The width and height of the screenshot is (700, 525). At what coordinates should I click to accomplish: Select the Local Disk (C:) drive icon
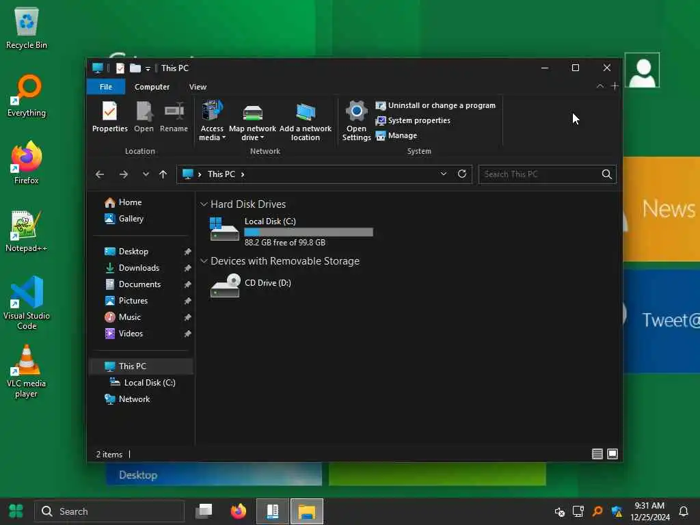224,229
